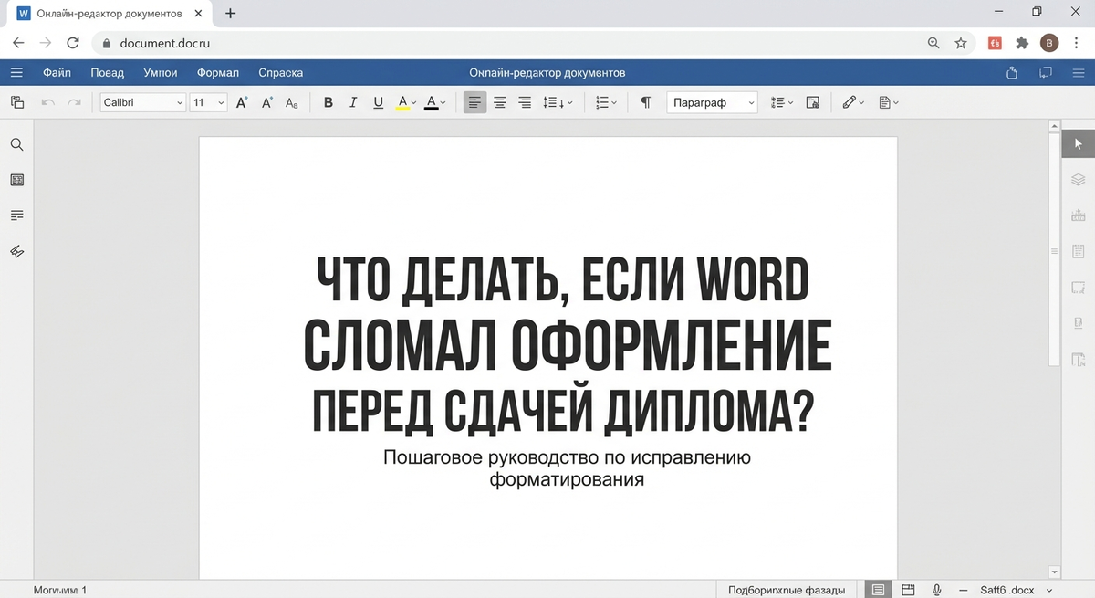The width and height of the screenshot is (1095, 598).
Task: Toggle underline formatting
Action: tap(378, 103)
